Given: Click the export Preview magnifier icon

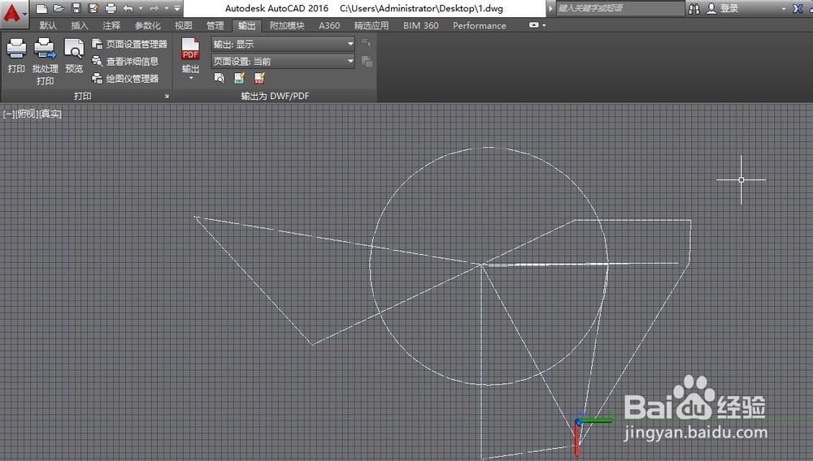Looking at the screenshot, I should (220, 78).
